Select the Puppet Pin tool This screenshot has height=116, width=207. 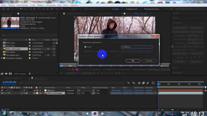coord(62,9)
